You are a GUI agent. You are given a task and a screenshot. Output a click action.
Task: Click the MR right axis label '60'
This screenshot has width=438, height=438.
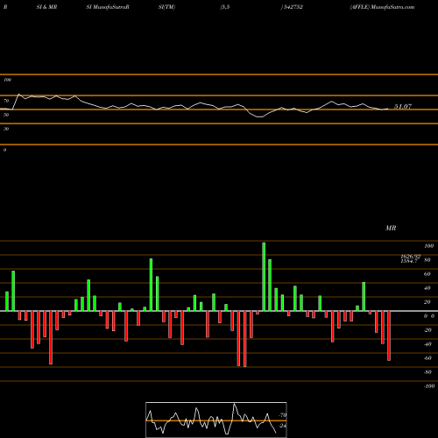(427, 274)
